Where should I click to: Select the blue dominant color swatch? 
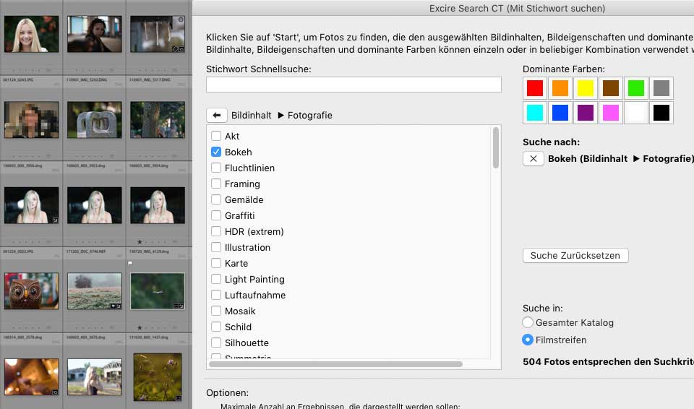560,113
